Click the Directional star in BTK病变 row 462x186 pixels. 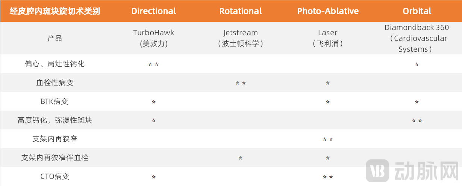point(153,102)
